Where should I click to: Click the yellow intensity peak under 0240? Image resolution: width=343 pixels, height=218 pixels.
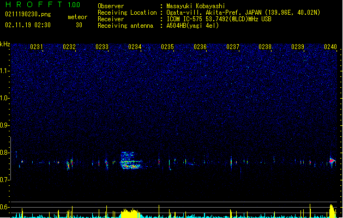tap(332, 211)
